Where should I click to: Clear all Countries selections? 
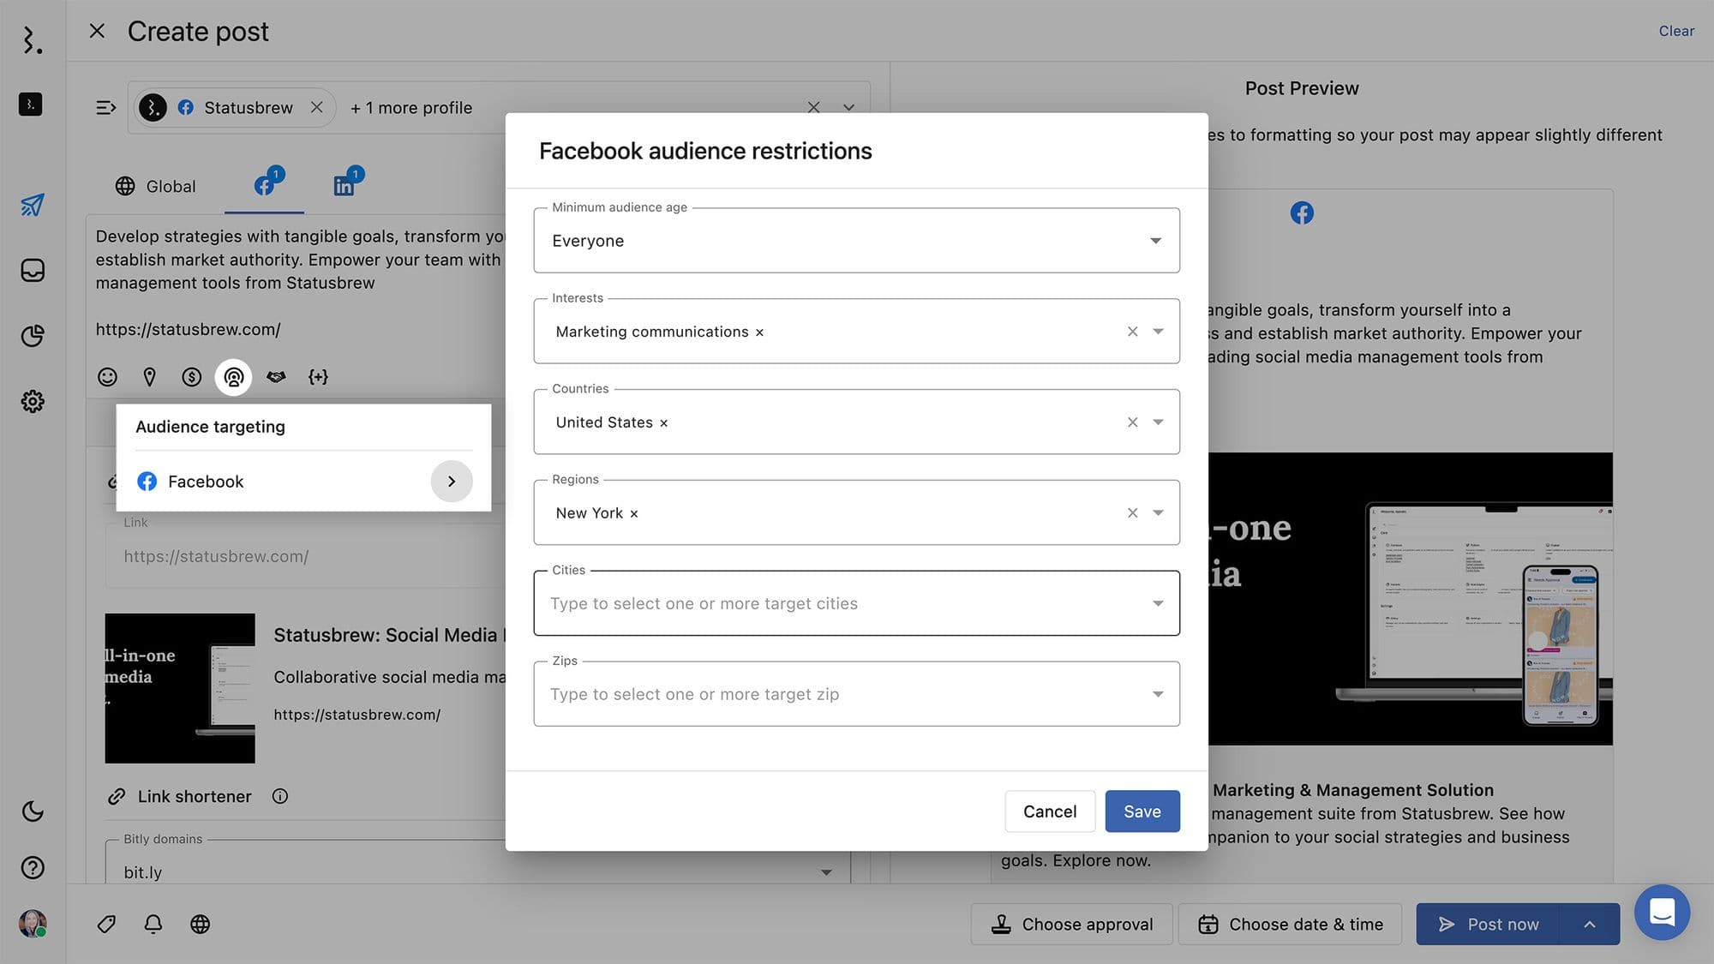click(1132, 422)
